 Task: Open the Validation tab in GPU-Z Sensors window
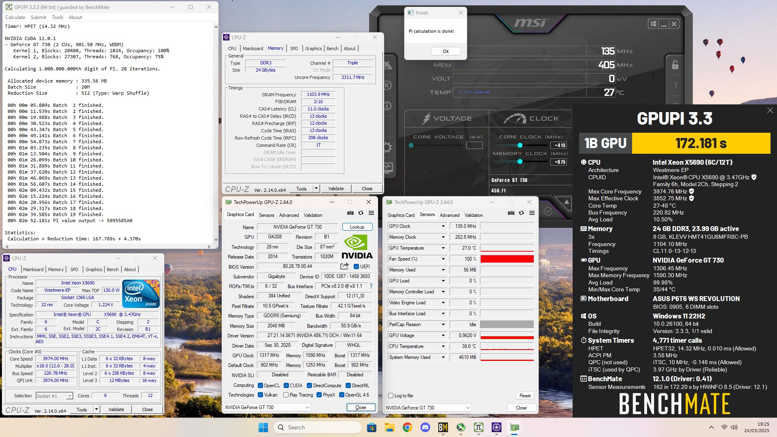(473, 215)
